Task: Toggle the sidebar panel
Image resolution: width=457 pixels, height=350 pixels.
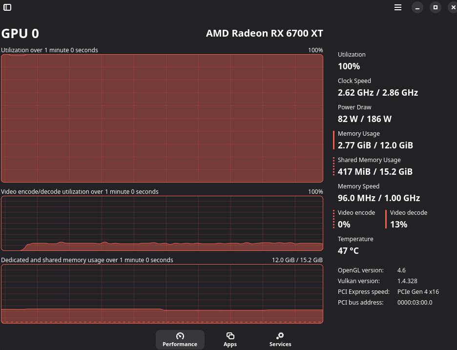Action: coord(7,7)
